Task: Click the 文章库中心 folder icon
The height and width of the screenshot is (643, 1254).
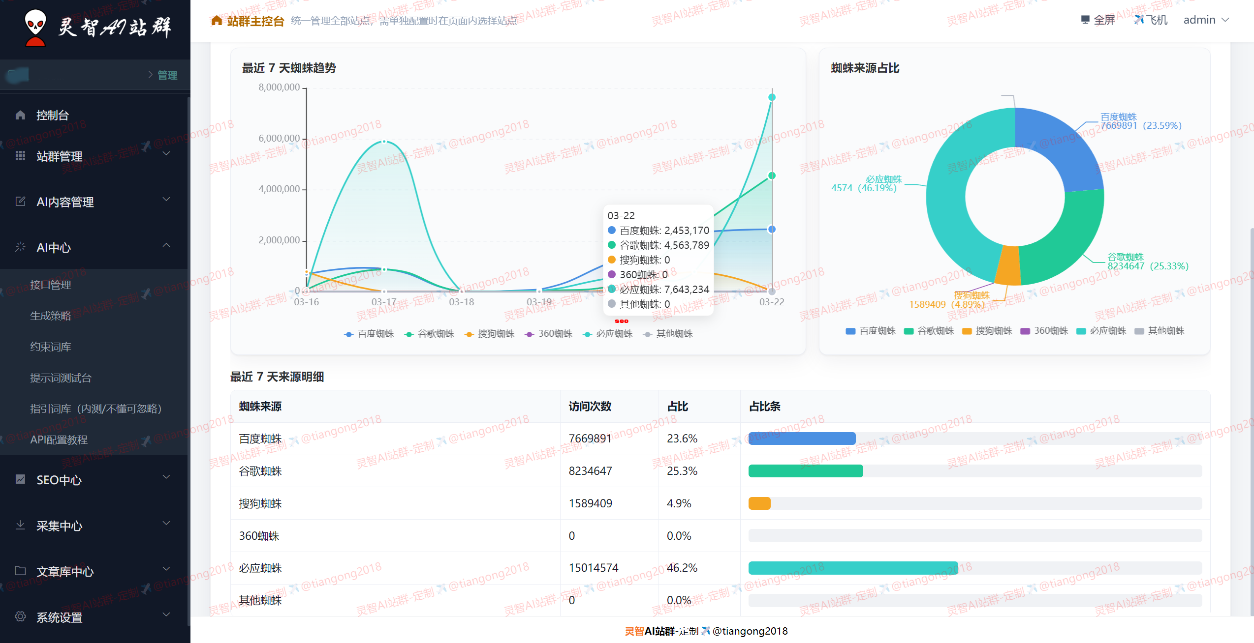Action: click(x=20, y=571)
